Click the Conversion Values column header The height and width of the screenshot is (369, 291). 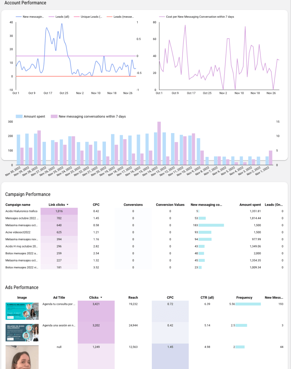tap(170, 205)
